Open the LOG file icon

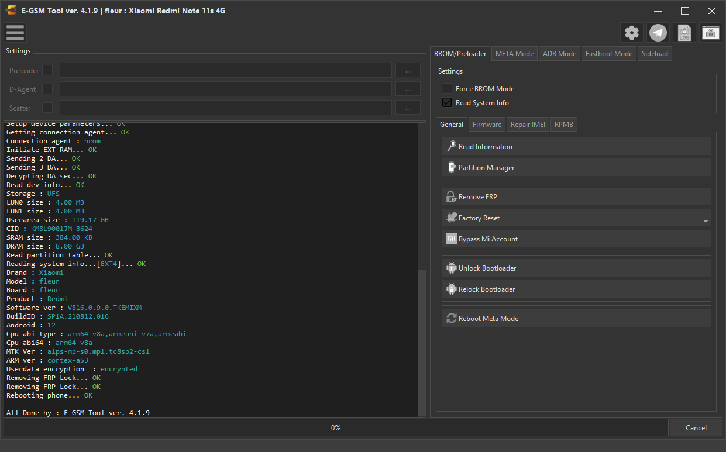pyautogui.click(x=684, y=33)
